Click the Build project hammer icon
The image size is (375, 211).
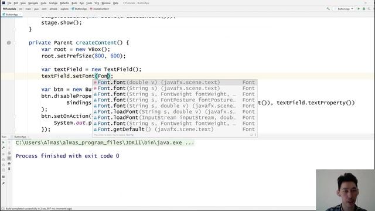328,9
